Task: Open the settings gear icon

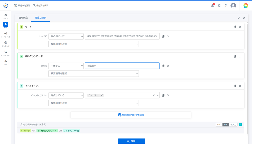Action: (x=219, y=6)
